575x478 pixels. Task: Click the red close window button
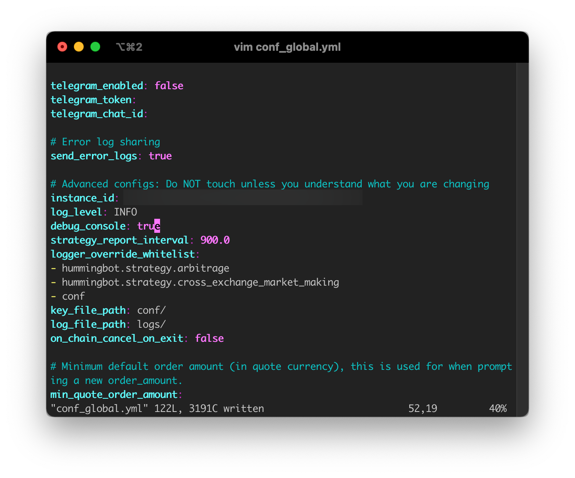(62, 47)
